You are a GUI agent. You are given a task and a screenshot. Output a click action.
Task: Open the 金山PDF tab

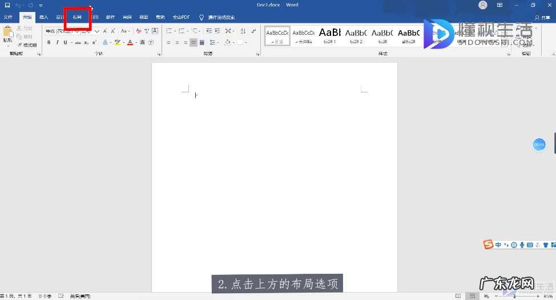[x=181, y=17]
